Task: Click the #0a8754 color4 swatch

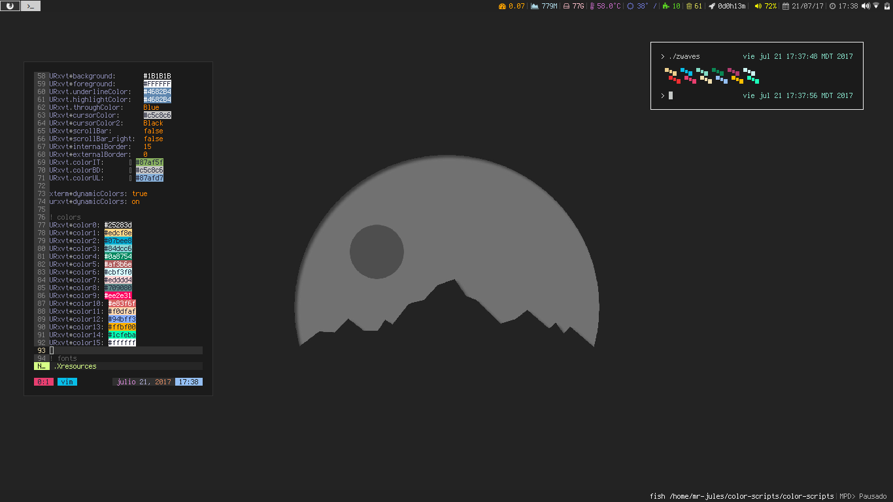Action: click(118, 257)
